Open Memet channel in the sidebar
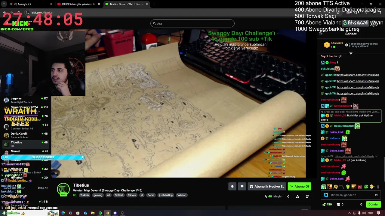The image size is (385, 216). pos(26,152)
